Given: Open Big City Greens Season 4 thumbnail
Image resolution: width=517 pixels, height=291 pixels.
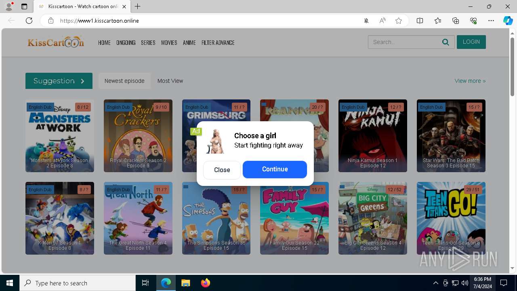Looking at the screenshot, I should point(373,218).
